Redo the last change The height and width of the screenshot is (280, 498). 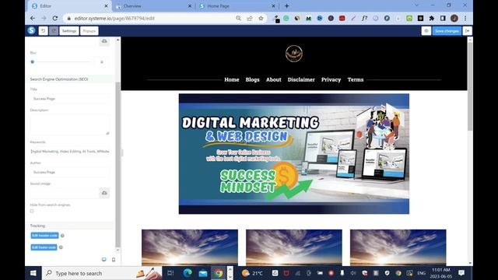point(54,31)
